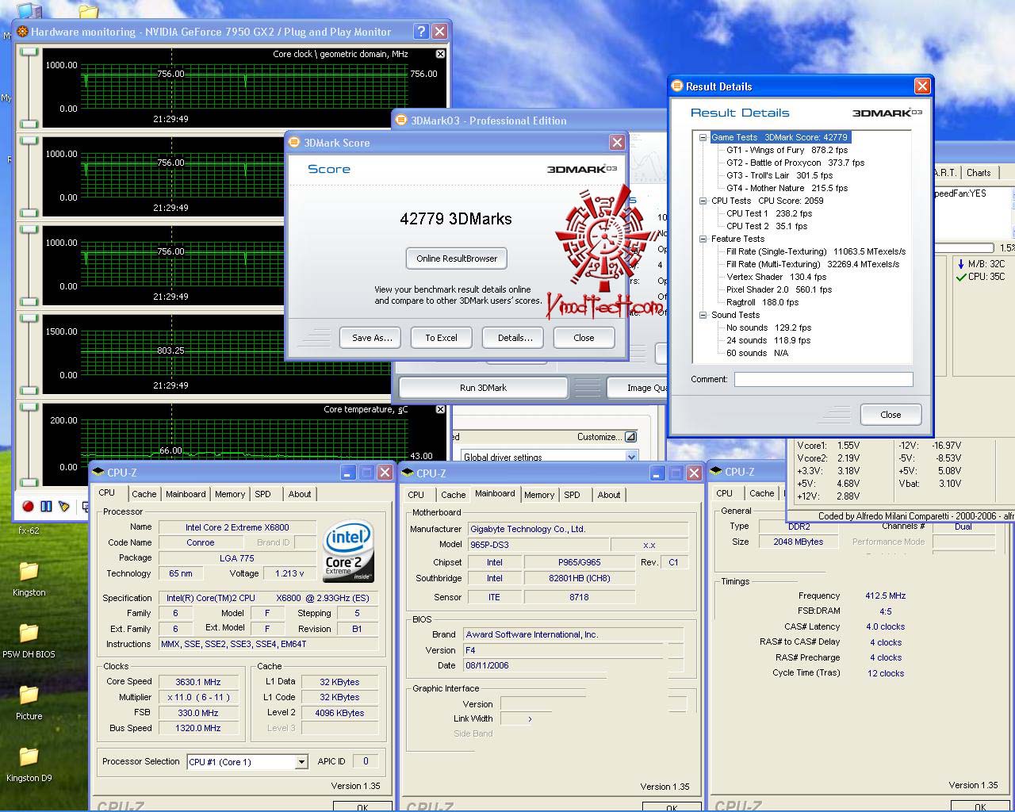Open the Mainboard tab in first CPU-Z

coord(186,494)
